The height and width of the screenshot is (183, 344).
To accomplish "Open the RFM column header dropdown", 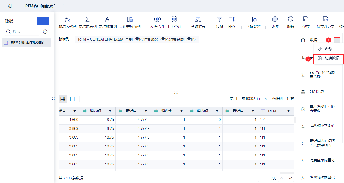I will pos(289,111).
